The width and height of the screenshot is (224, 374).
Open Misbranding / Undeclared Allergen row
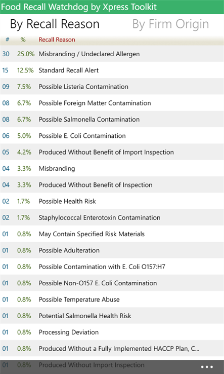point(112,54)
